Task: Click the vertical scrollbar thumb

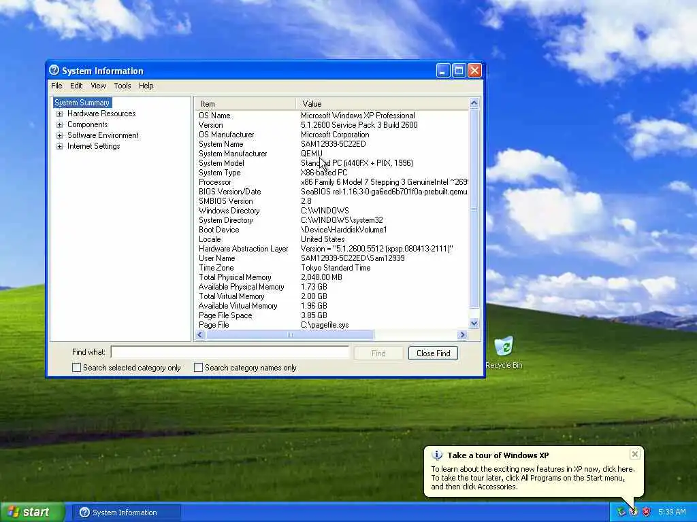Action: [x=474, y=208]
